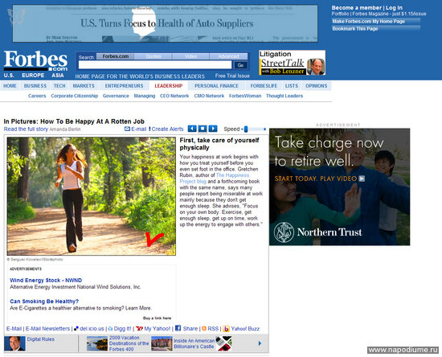The height and width of the screenshot is (357, 442).
Task: Open the Thought Leaders link
Action: click(x=284, y=96)
